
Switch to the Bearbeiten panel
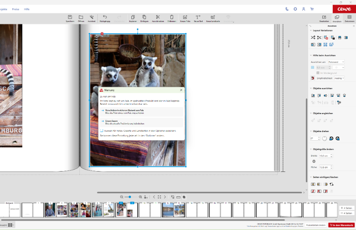point(324,18)
